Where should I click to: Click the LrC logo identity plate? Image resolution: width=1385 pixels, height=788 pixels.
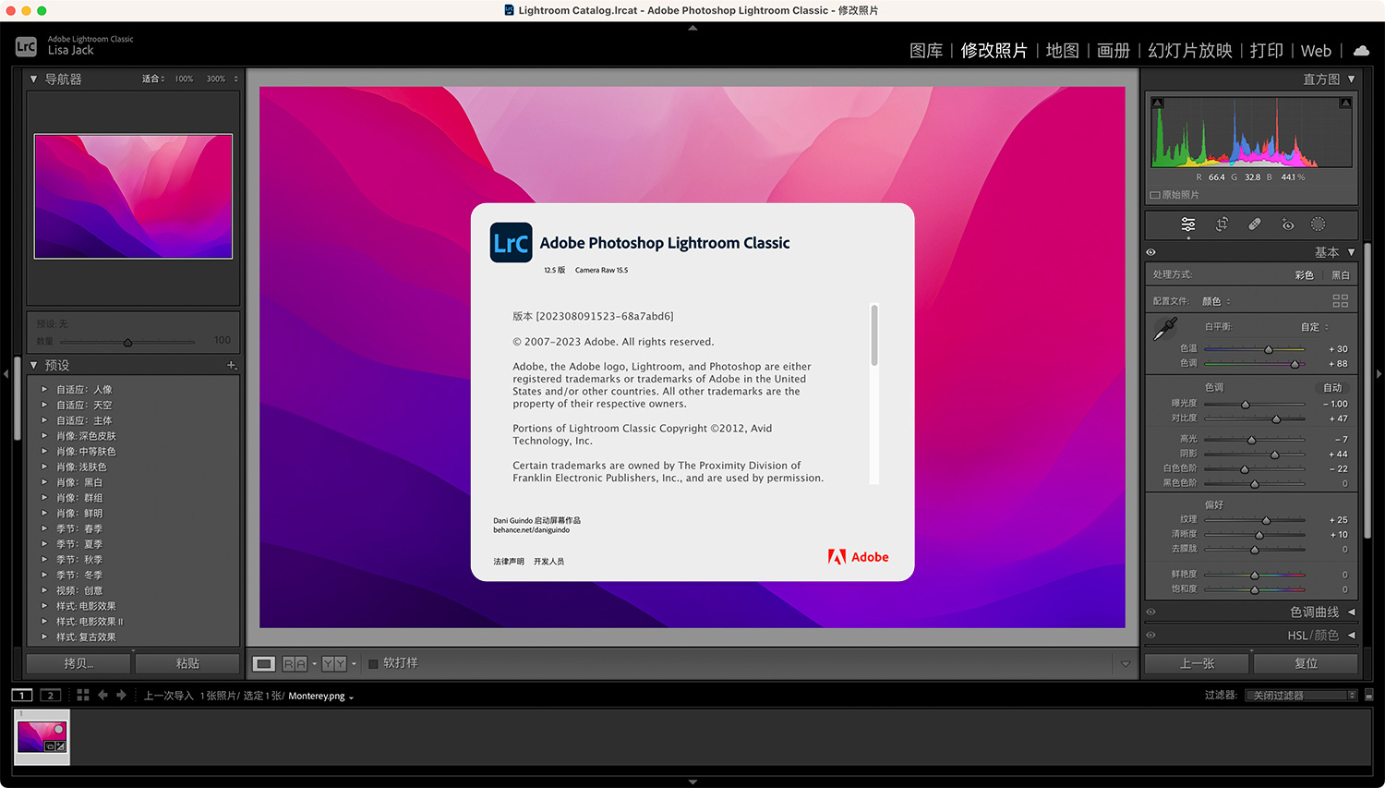click(26, 45)
